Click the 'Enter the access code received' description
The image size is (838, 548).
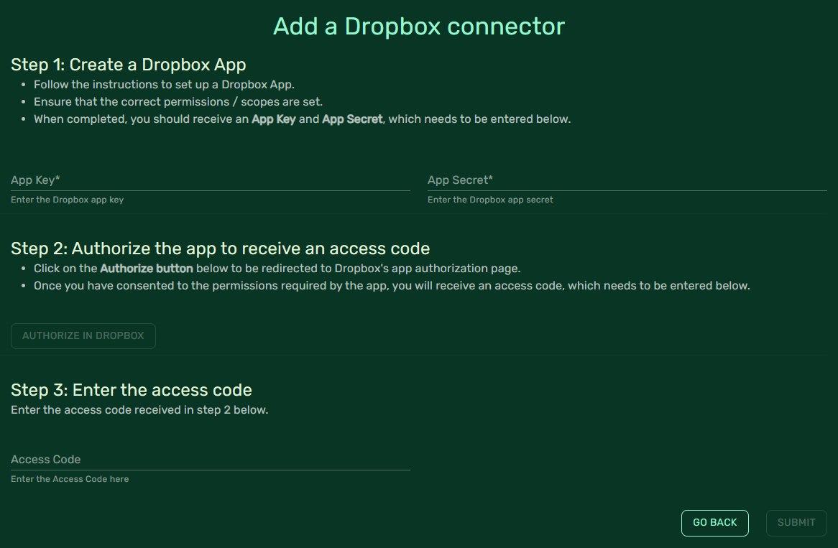(x=139, y=410)
